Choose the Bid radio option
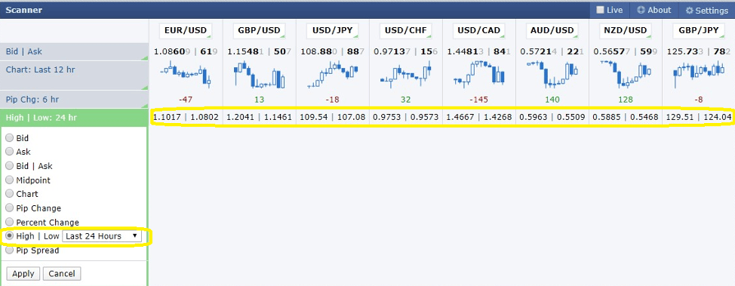 pos(9,138)
